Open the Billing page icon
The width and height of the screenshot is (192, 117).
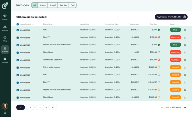pyautogui.click(x=5, y=39)
